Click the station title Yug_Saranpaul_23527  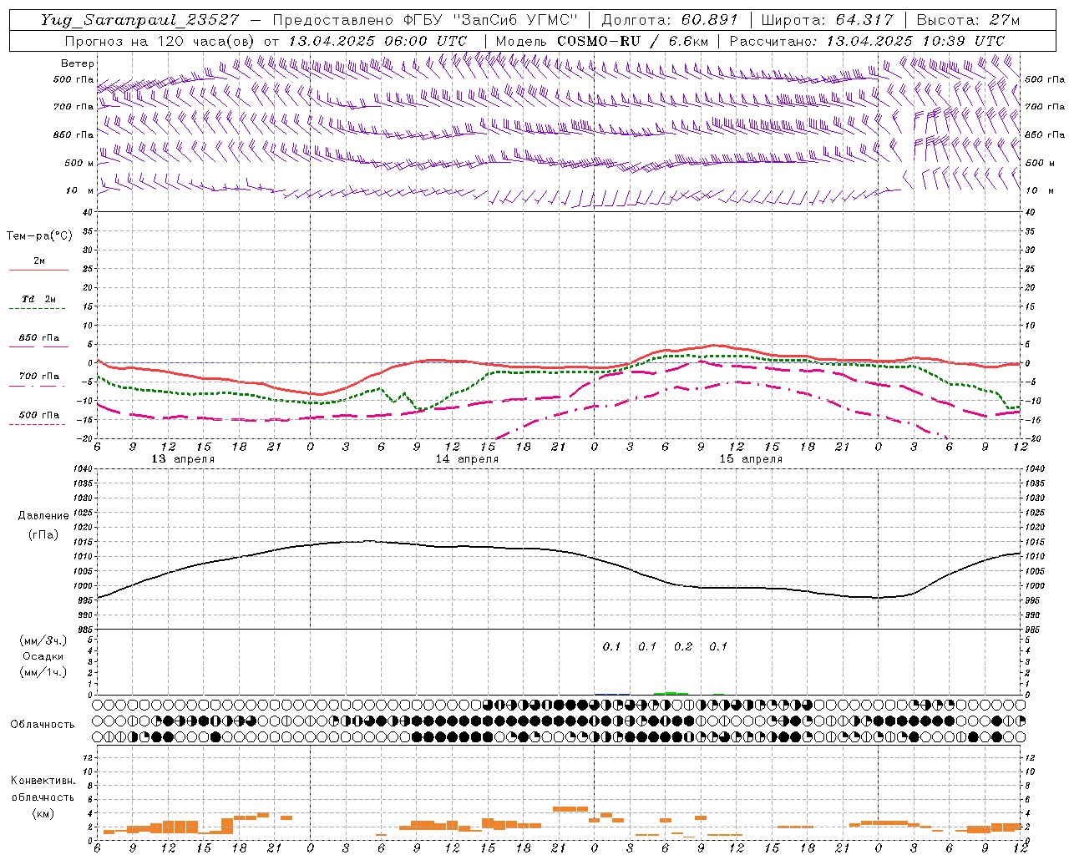(x=139, y=20)
